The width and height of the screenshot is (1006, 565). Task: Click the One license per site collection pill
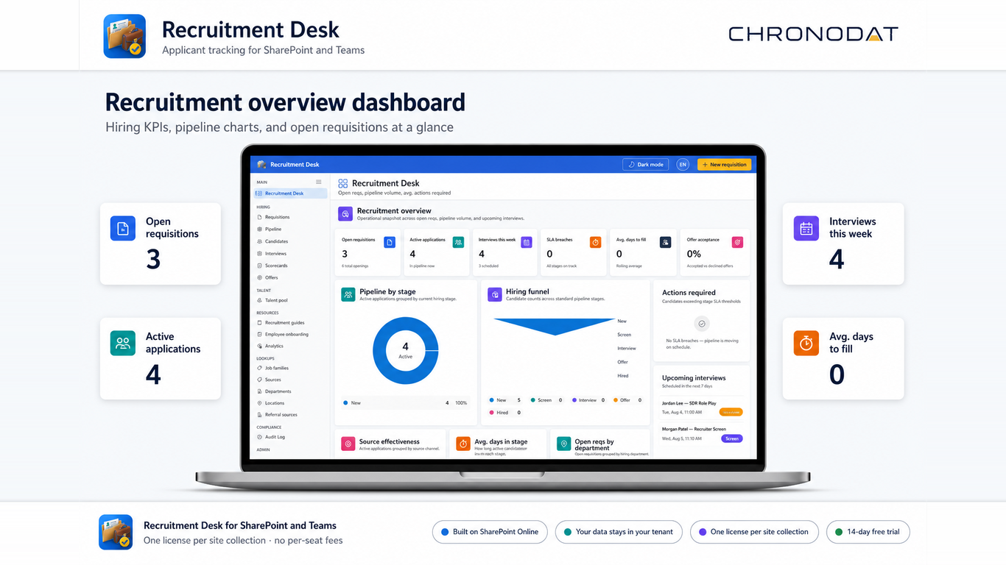(754, 532)
